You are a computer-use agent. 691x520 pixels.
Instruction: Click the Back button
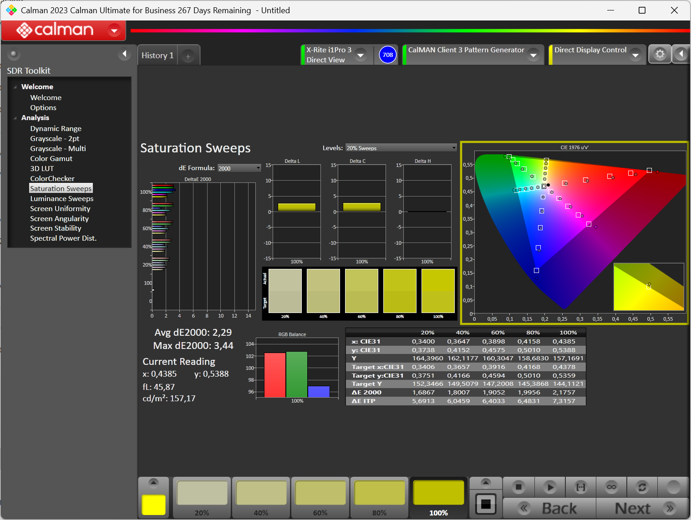pyautogui.click(x=549, y=508)
